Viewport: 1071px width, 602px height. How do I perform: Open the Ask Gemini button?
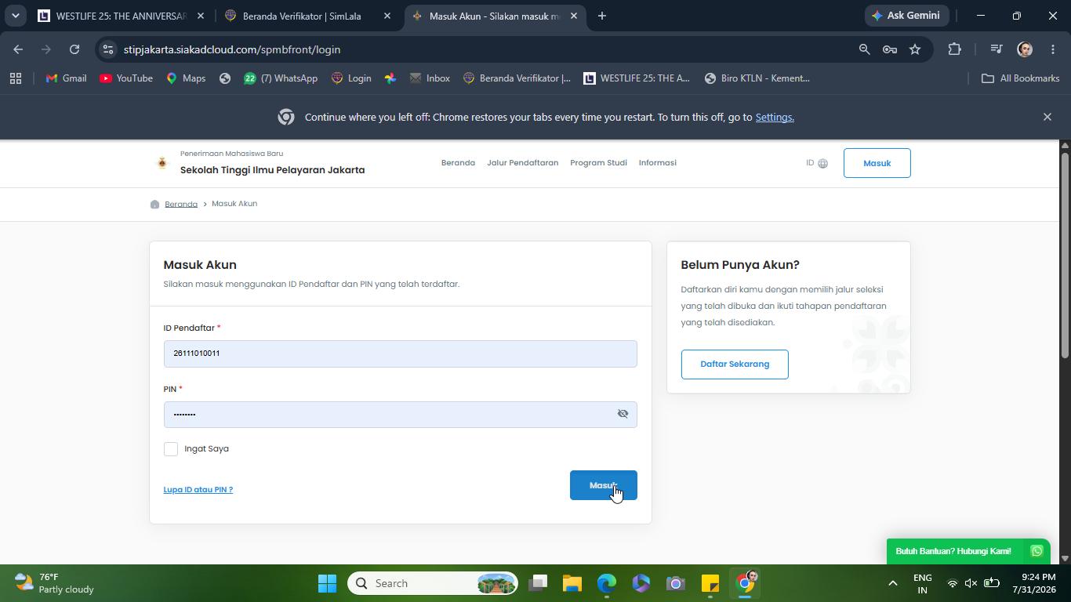coord(907,16)
